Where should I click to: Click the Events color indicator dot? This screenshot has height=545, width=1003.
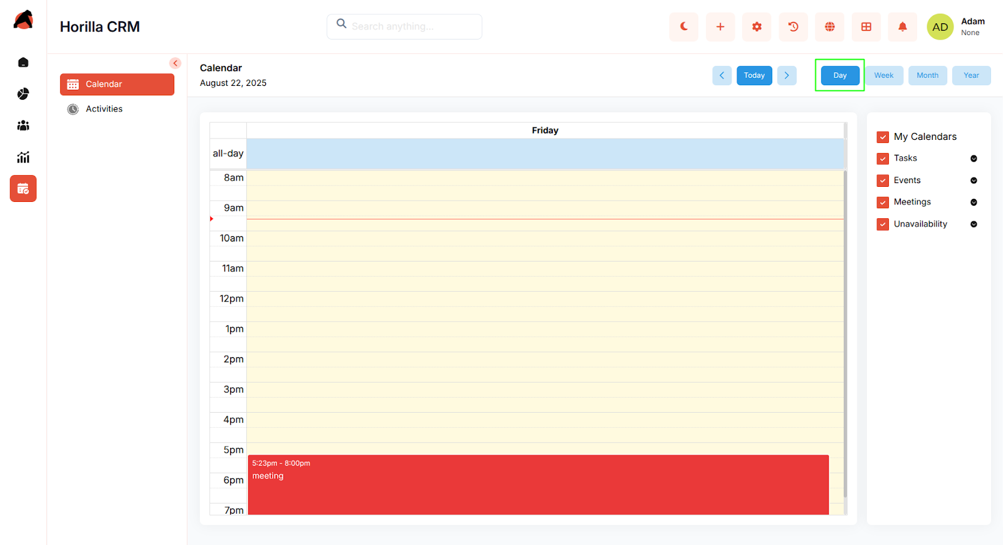(974, 181)
